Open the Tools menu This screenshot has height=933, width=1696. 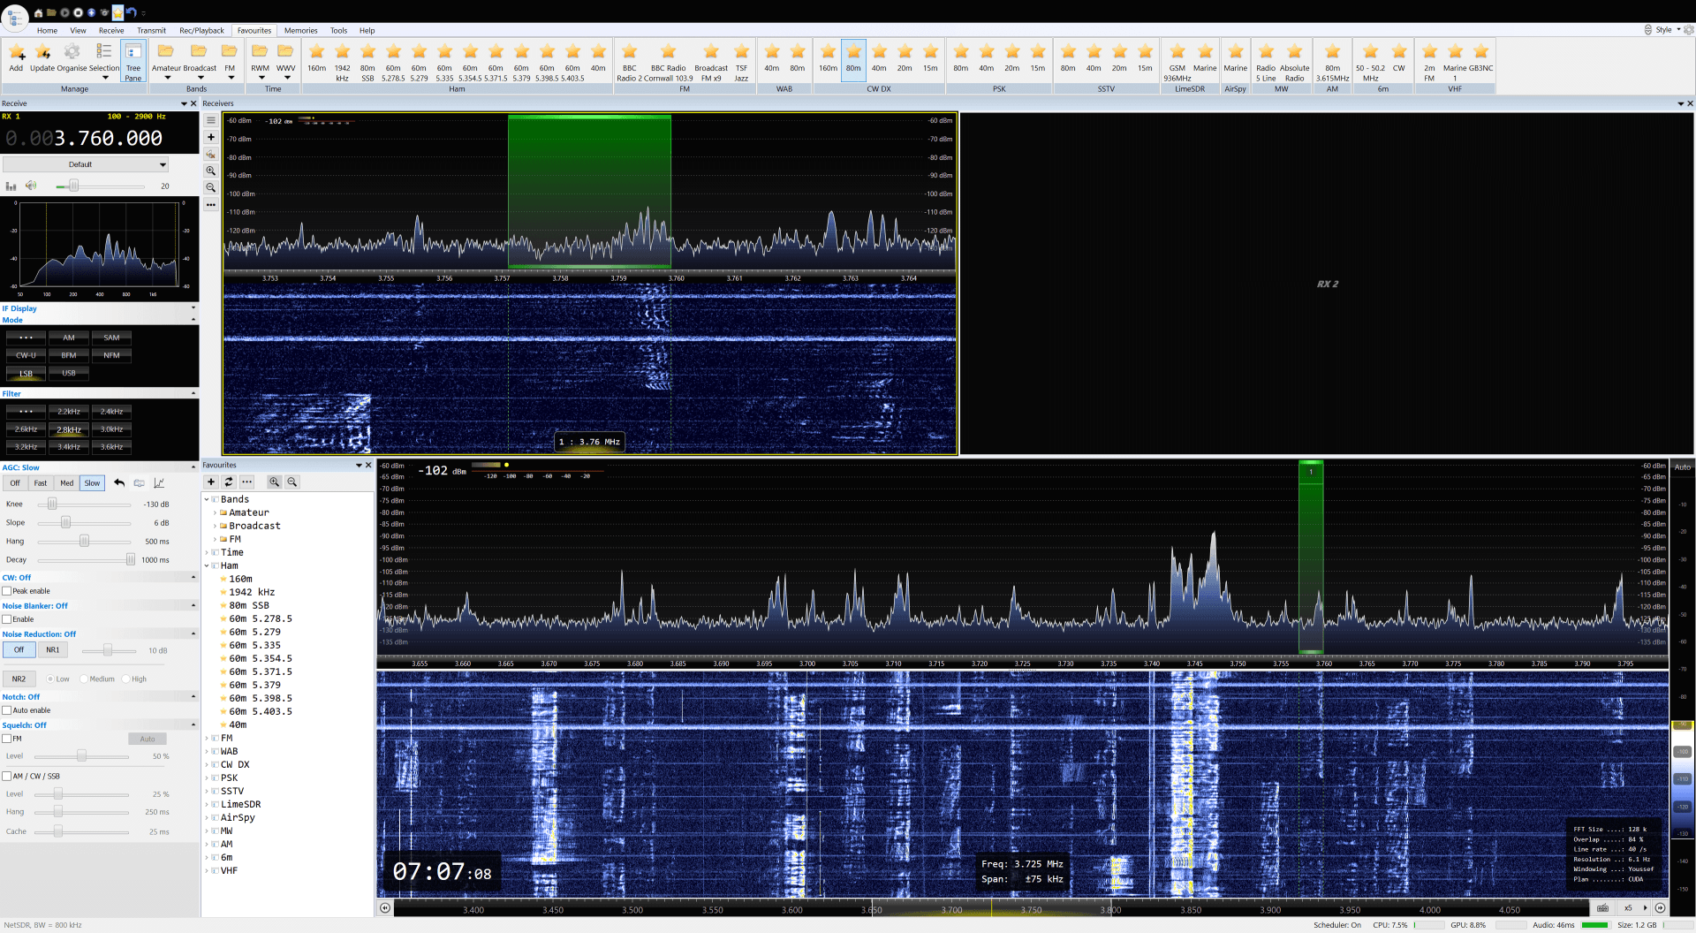tap(338, 30)
